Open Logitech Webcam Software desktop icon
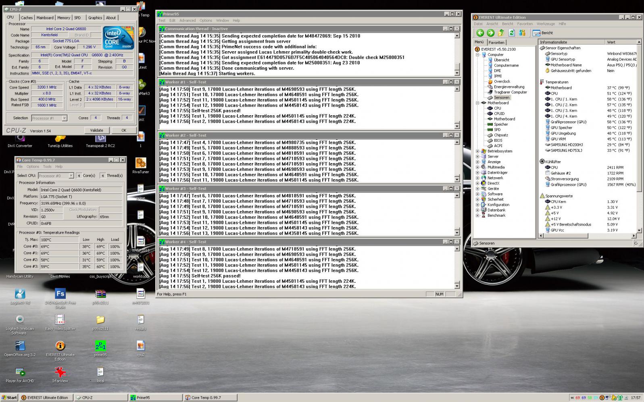The width and height of the screenshot is (644, 402). 20,325
